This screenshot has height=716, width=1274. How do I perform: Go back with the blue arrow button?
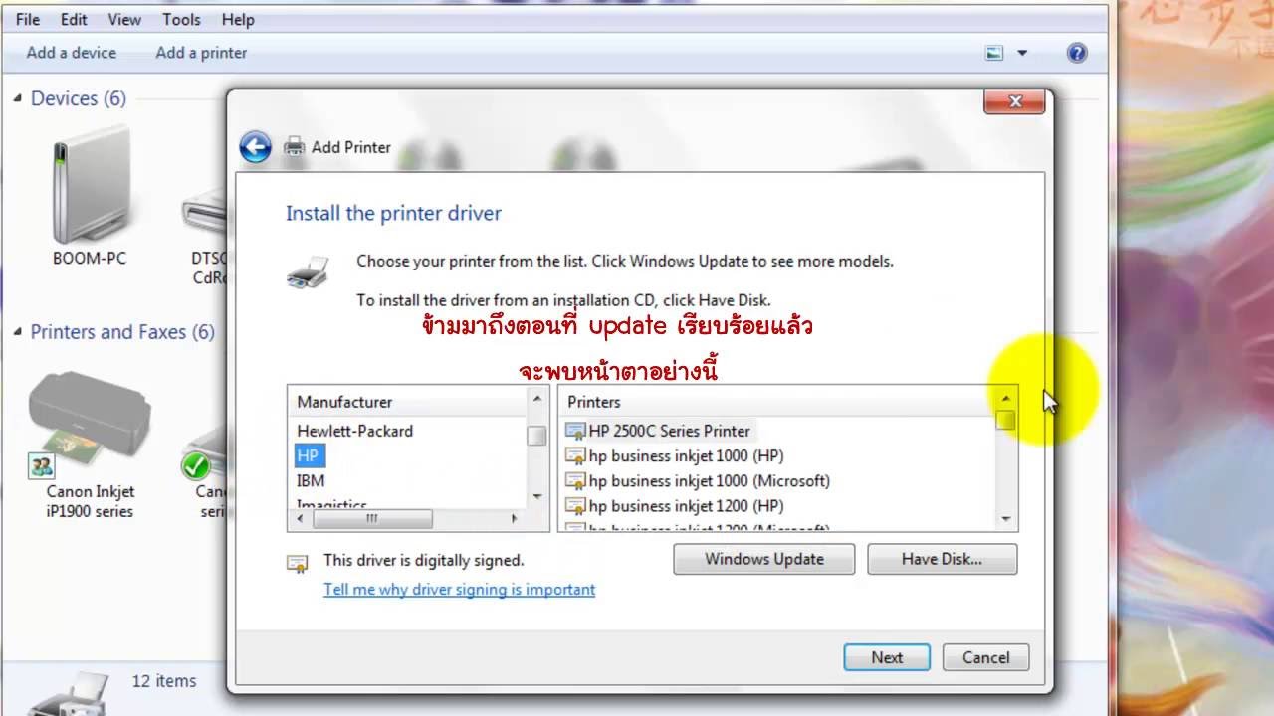point(256,147)
